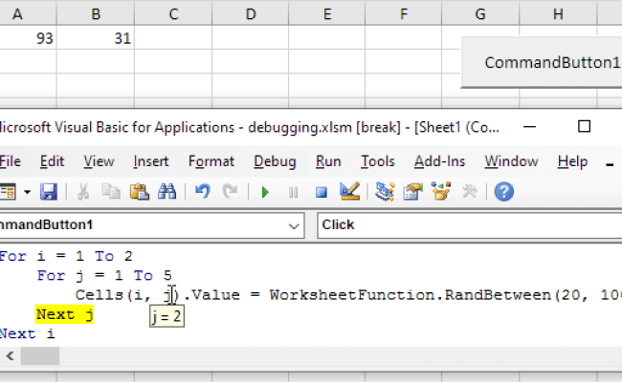622x382 pixels.
Task: Open the Run menu
Action: (x=328, y=161)
